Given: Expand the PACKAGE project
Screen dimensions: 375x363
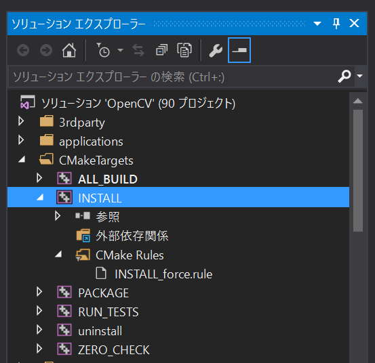Looking at the screenshot, I should 39,292.
